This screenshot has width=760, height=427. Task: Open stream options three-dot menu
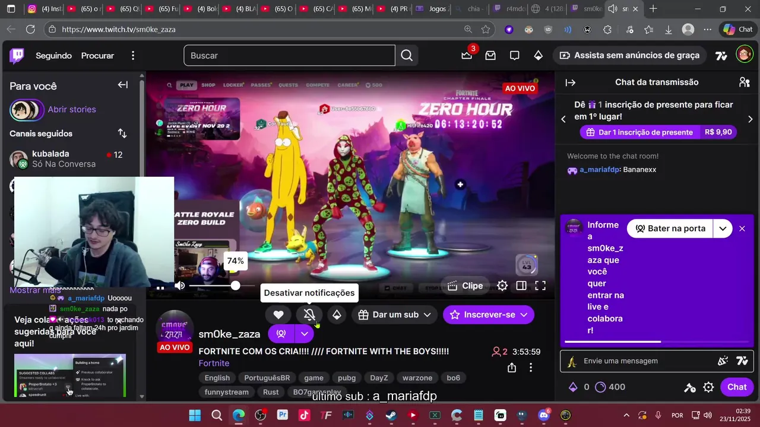[x=531, y=368]
